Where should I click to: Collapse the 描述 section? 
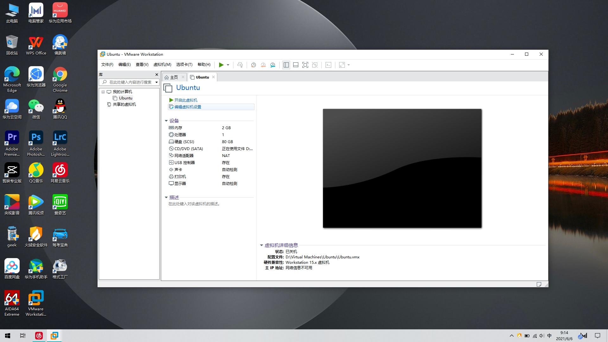pos(166,197)
